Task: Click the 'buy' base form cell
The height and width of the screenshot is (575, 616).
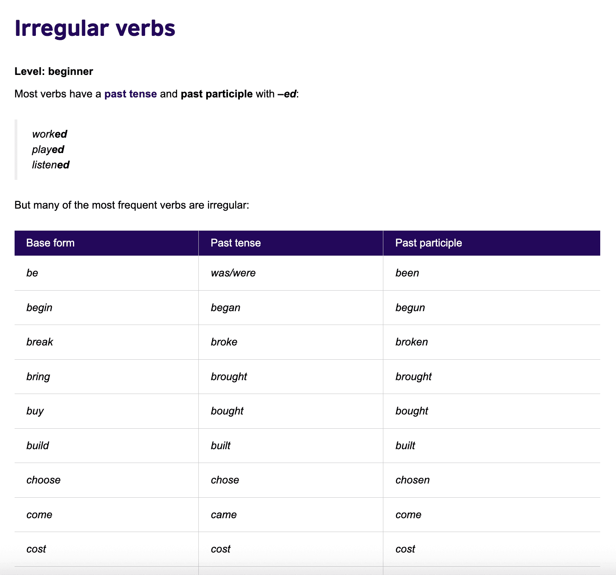Action: click(x=35, y=411)
